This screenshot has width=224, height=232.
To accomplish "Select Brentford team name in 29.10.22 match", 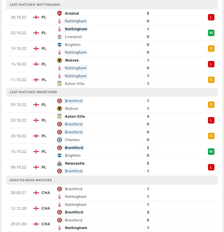I will [74, 101].
